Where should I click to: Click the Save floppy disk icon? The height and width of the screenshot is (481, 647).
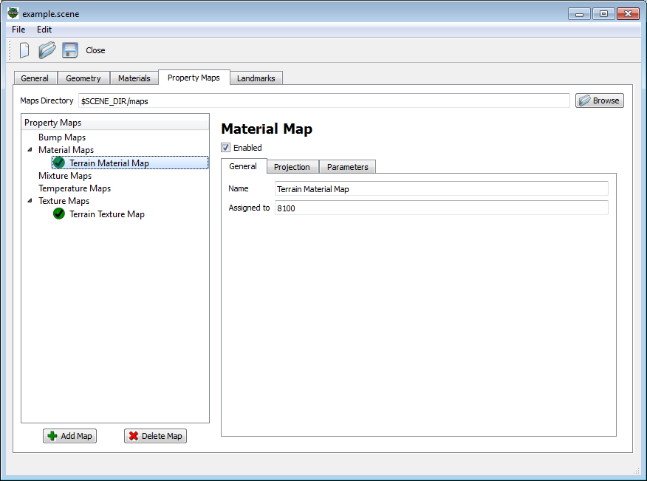70,50
